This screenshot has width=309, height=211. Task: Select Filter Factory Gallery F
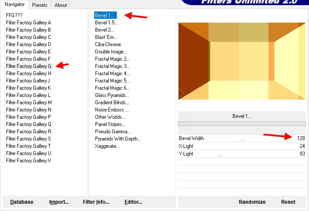tap(29, 59)
